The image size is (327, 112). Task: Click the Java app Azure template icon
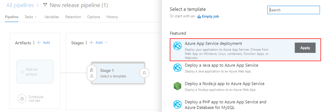(177, 68)
